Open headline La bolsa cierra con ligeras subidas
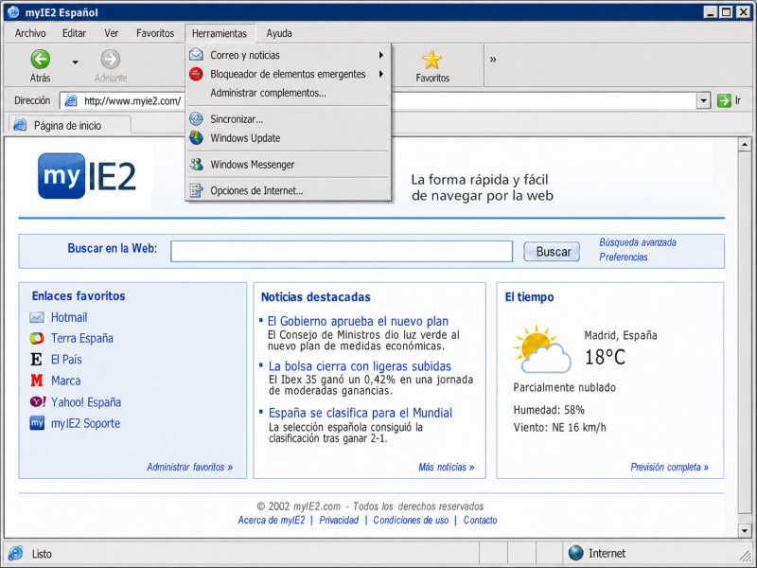 coord(360,366)
